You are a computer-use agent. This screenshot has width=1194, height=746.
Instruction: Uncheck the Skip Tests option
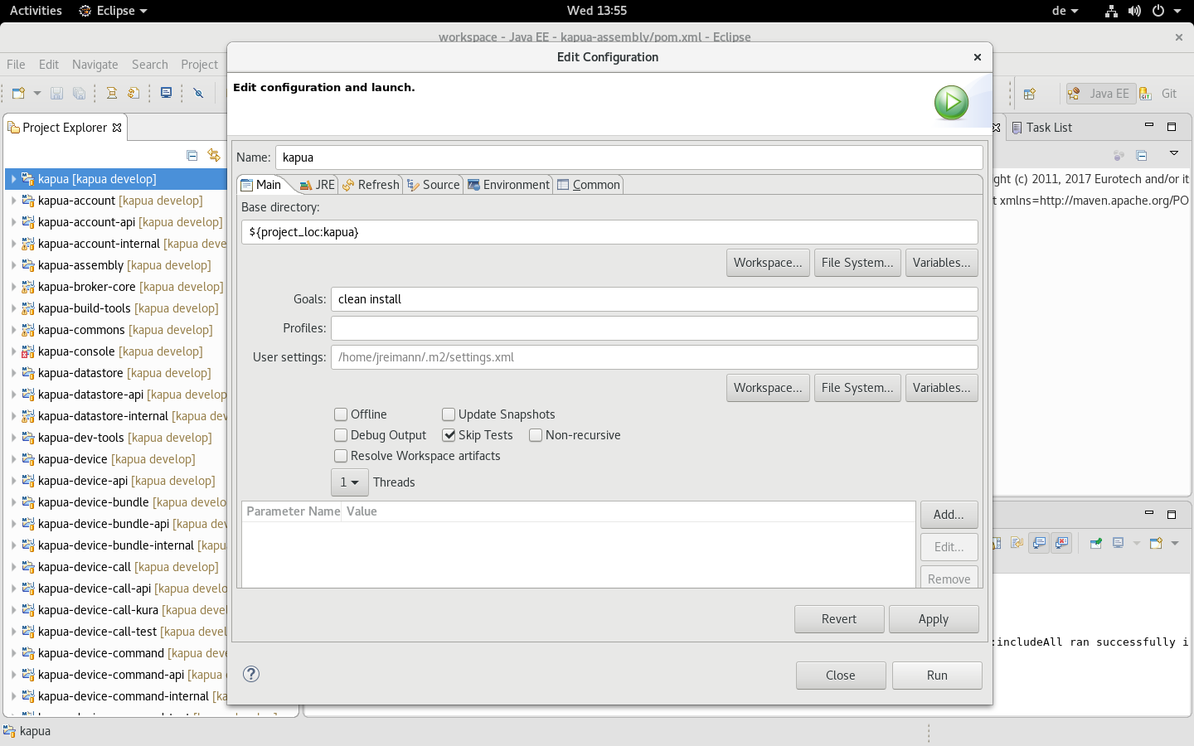click(x=449, y=434)
